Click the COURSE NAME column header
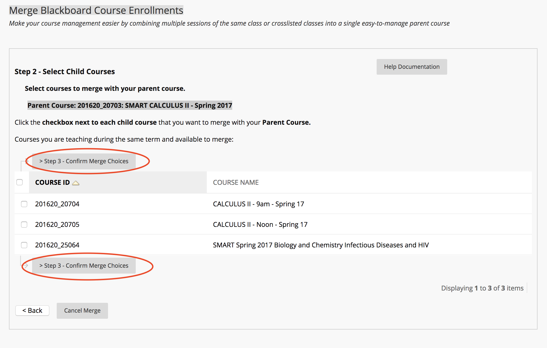 point(236,182)
